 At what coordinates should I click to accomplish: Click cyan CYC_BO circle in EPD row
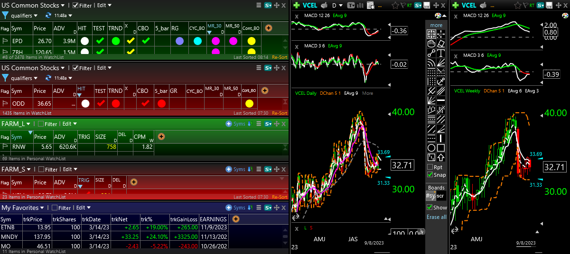(198, 41)
